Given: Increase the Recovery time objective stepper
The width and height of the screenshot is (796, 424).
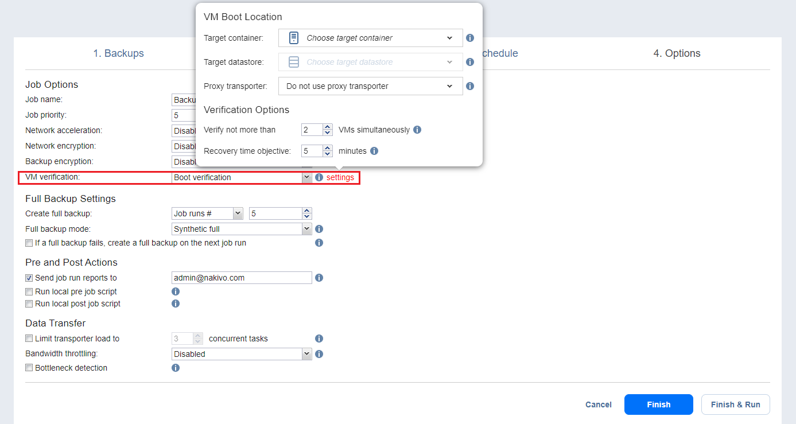Looking at the screenshot, I should point(328,148).
